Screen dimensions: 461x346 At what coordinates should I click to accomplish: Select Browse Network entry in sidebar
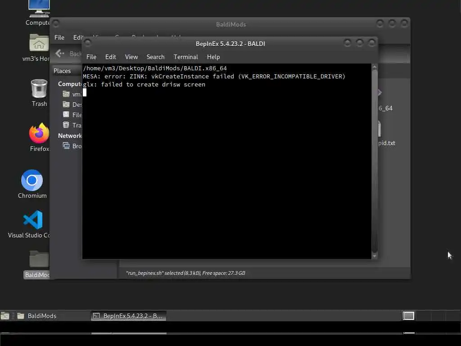point(72,146)
